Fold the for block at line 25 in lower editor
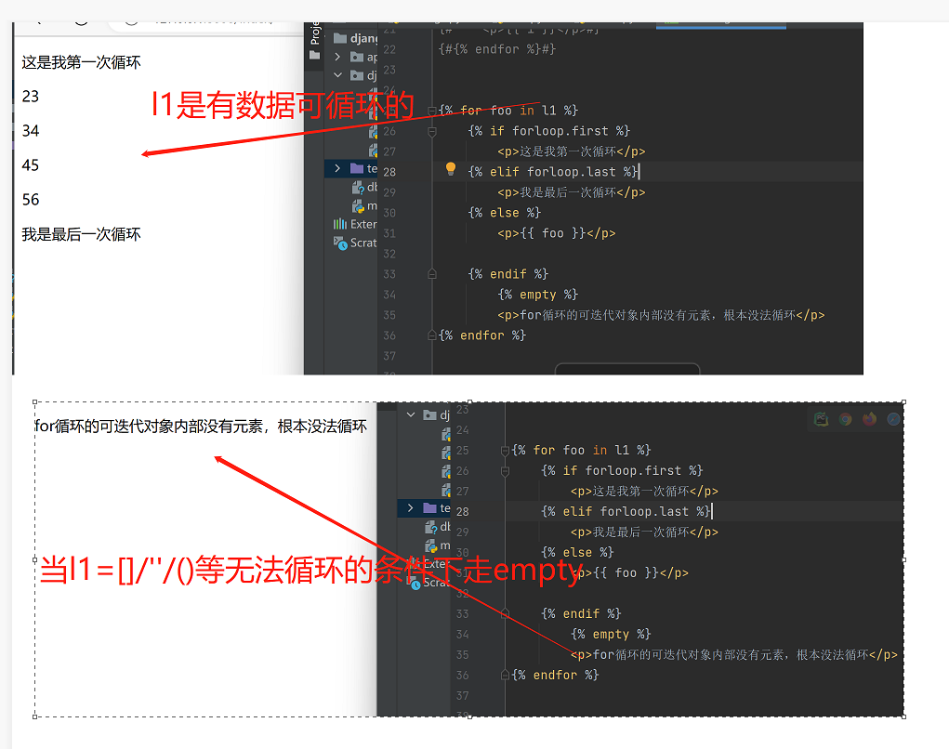The height and width of the screenshot is (749, 949). (x=505, y=450)
